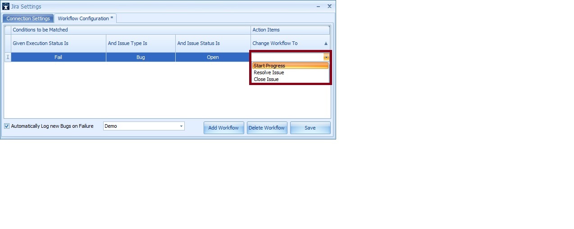Click the Action Items band header
This screenshot has height=229, width=574.
tap(290, 30)
